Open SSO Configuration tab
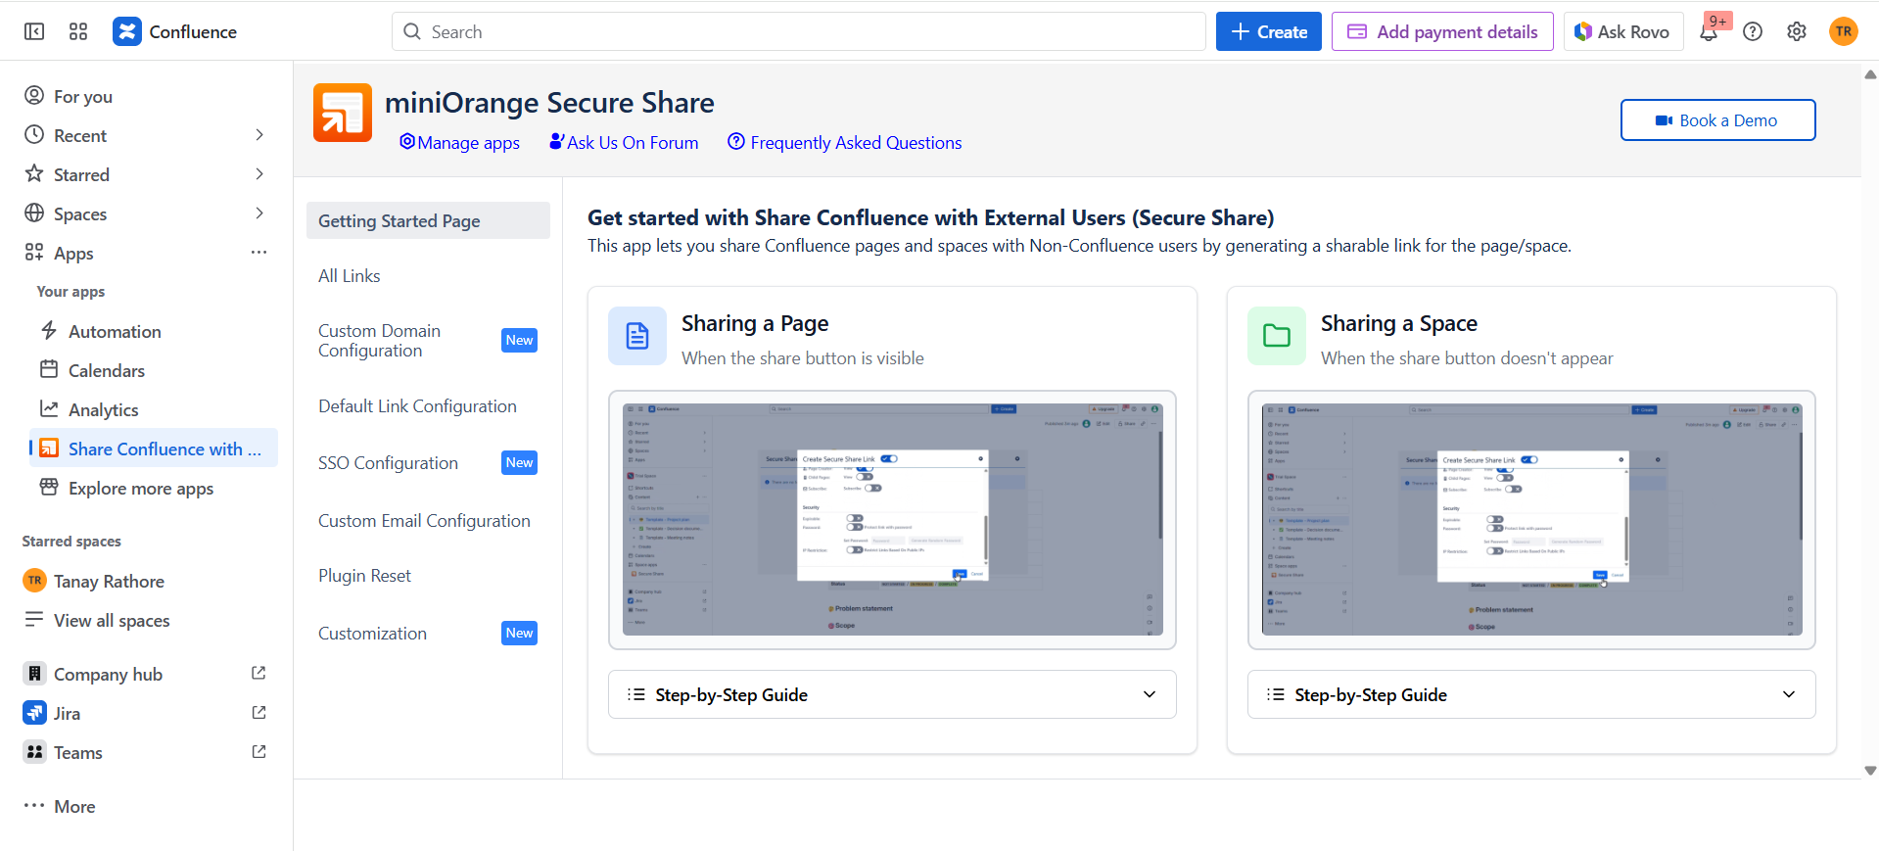1879x851 pixels. pyautogui.click(x=428, y=463)
